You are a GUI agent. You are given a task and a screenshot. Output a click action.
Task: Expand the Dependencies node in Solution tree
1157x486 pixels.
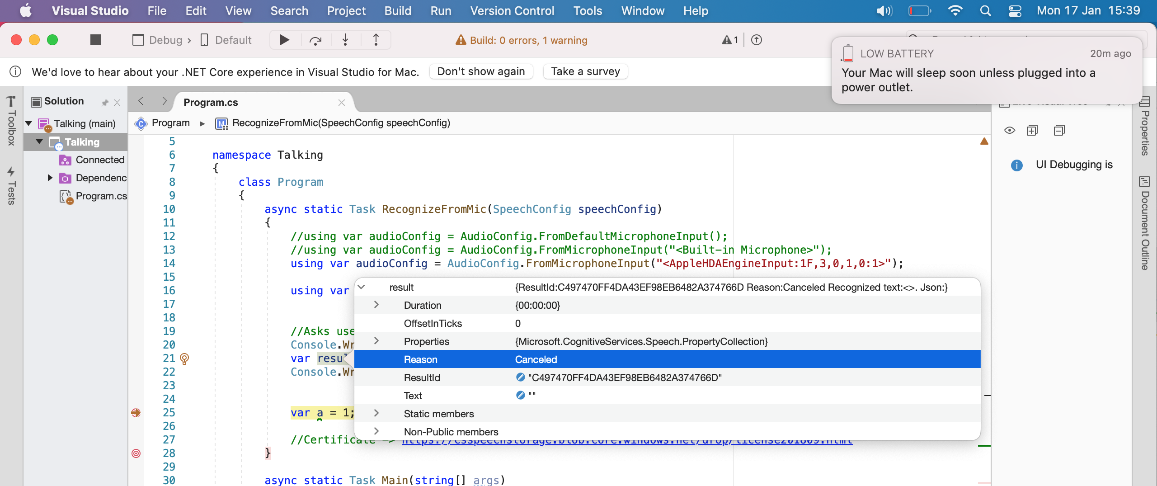50,178
